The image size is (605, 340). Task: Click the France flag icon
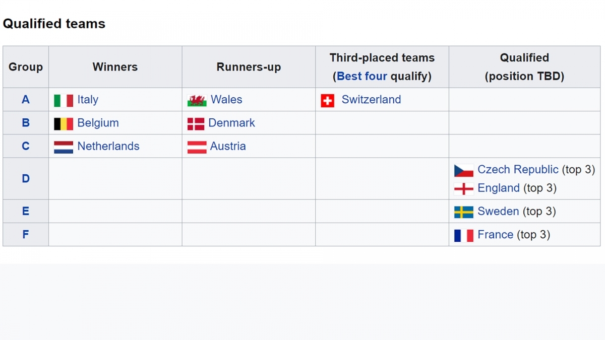(464, 235)
